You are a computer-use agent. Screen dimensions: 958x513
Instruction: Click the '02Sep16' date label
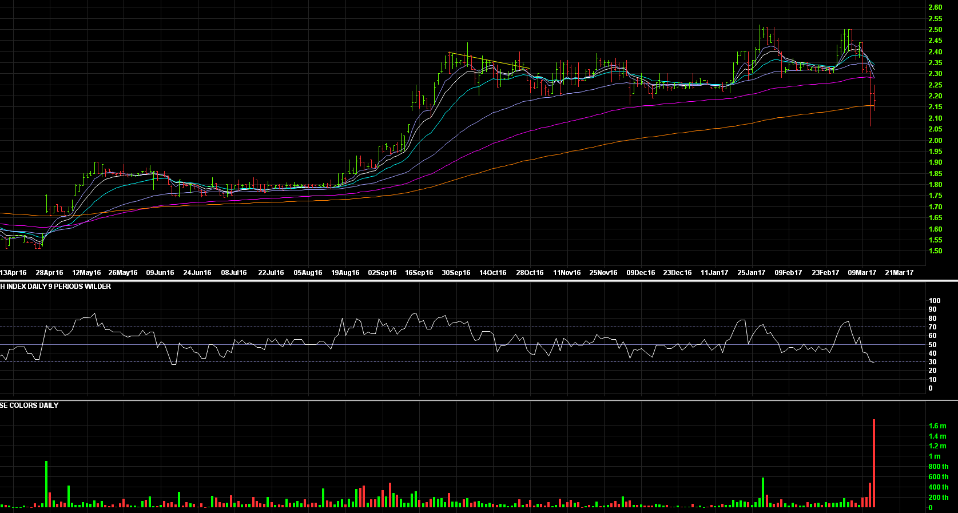[x=382, y=273]
